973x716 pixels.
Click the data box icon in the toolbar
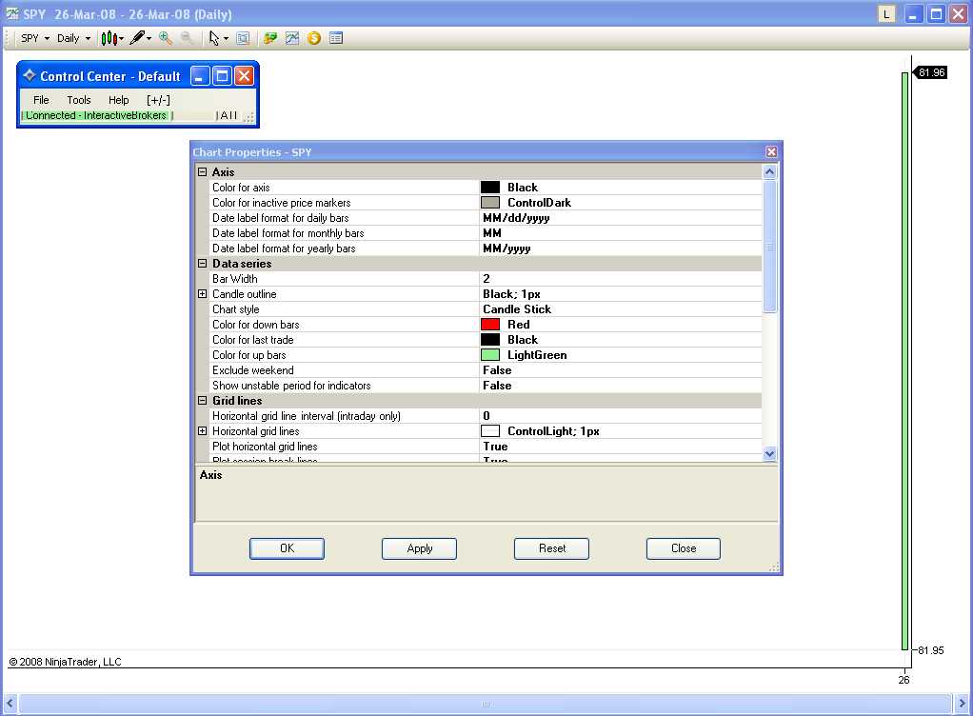click(244, 38)
